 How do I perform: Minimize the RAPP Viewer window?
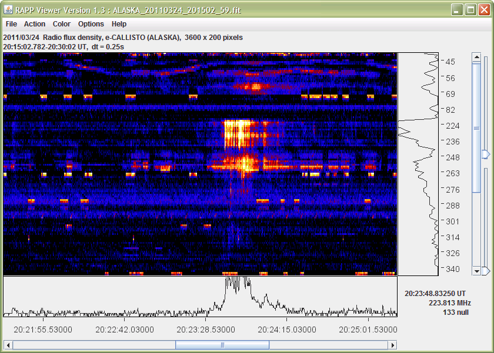click(x=457, y=10)
